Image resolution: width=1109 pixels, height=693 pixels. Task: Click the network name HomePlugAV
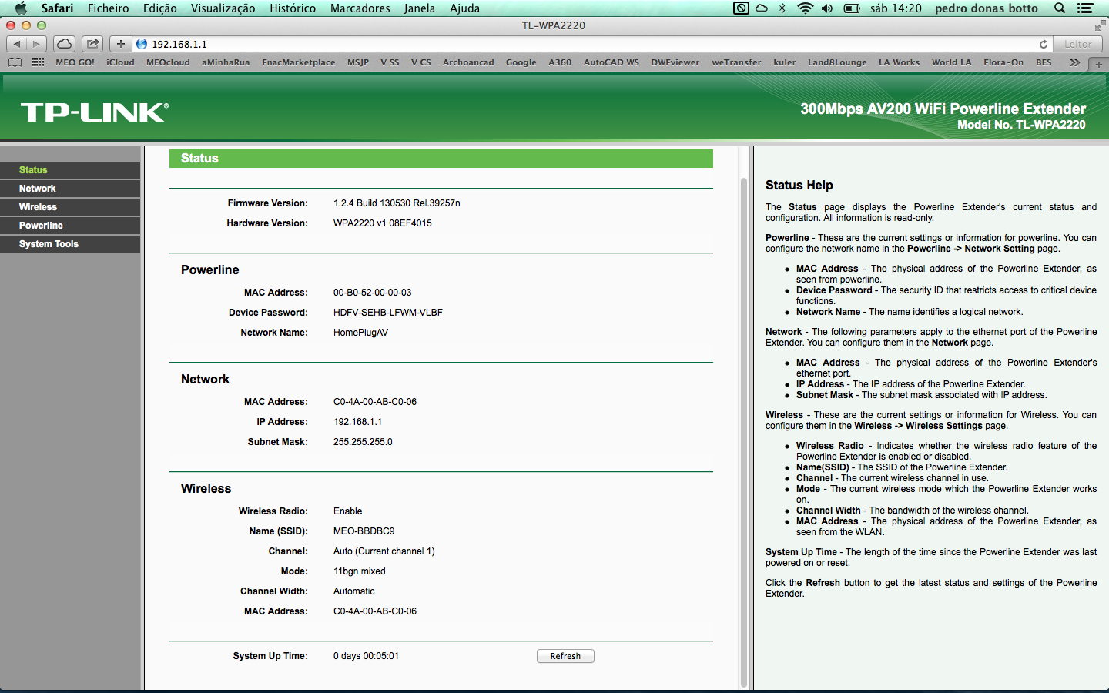pos(360,333)
